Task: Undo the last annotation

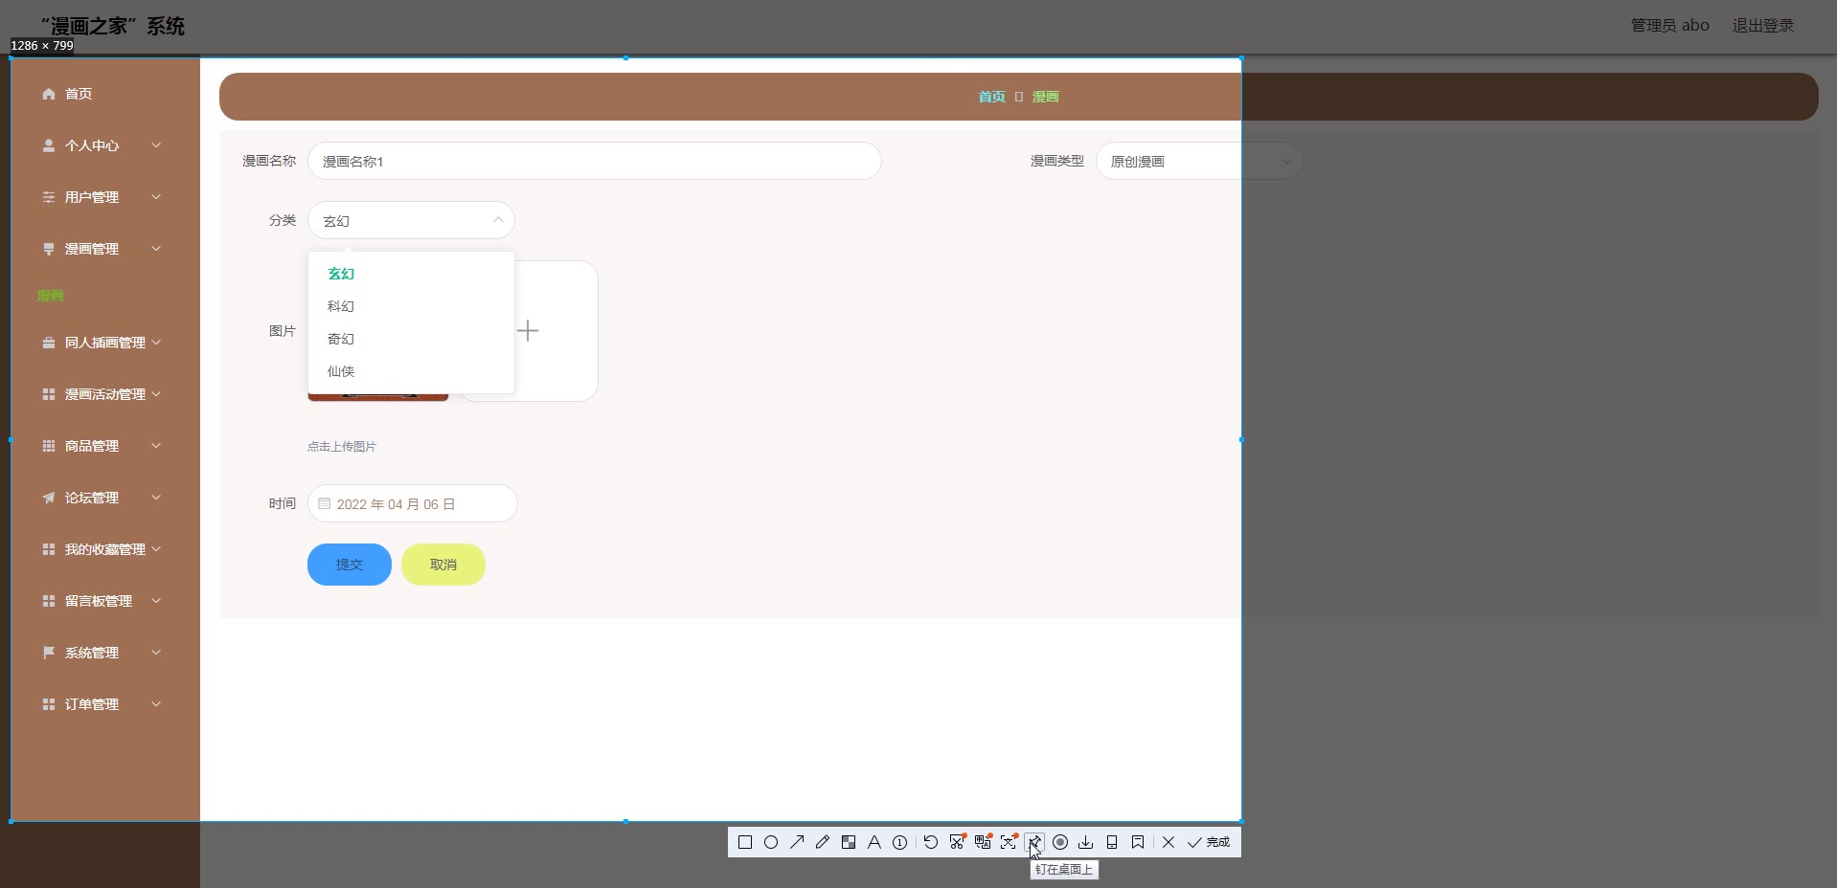Action: (x=930, y=842)
